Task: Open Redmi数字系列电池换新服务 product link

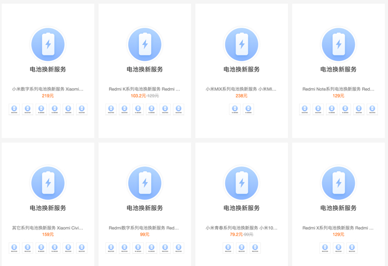Action: 144,228
